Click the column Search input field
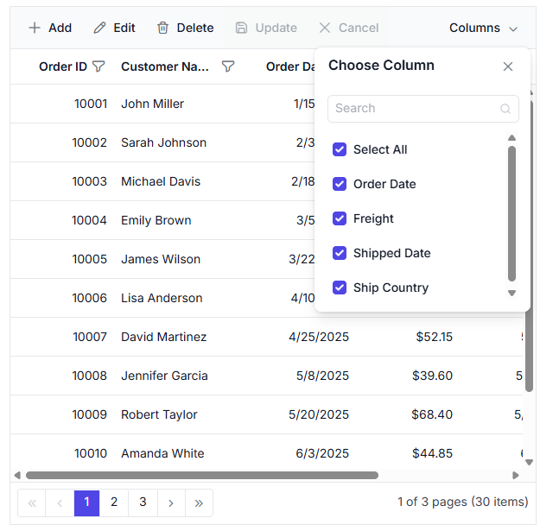The image size is (540, 531). click(423, 109)
